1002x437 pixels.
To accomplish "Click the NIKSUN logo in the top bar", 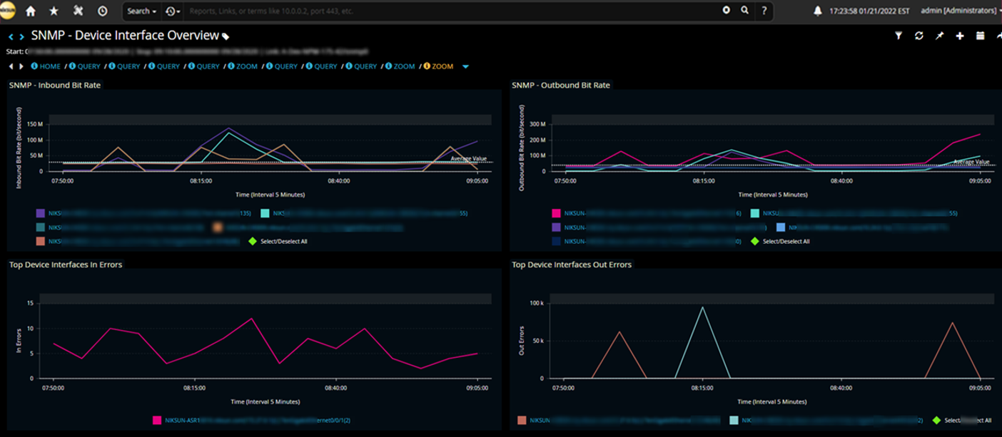I will click(9, 11).
